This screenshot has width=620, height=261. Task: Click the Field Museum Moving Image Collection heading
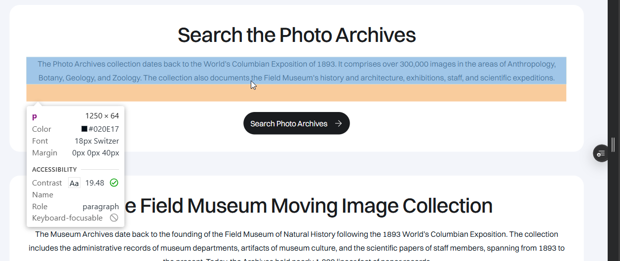pyautogui.click(x=316, y=206)
